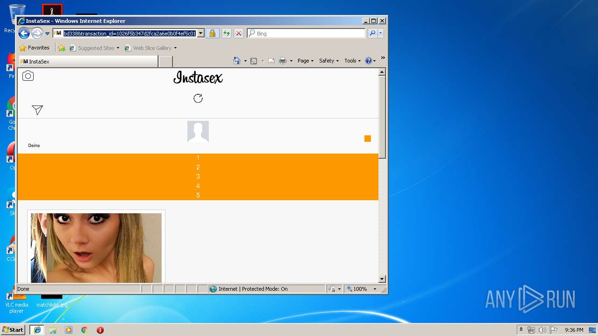The width and height of the screenshot is (598, 336).
Task: Open the Page menu
Action: pyautogui.click(x=306, y=61)
